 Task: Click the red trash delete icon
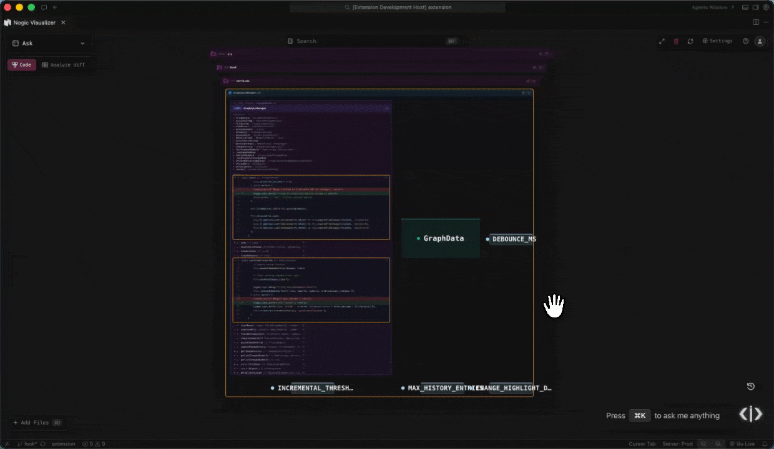(x=676, y=41)
